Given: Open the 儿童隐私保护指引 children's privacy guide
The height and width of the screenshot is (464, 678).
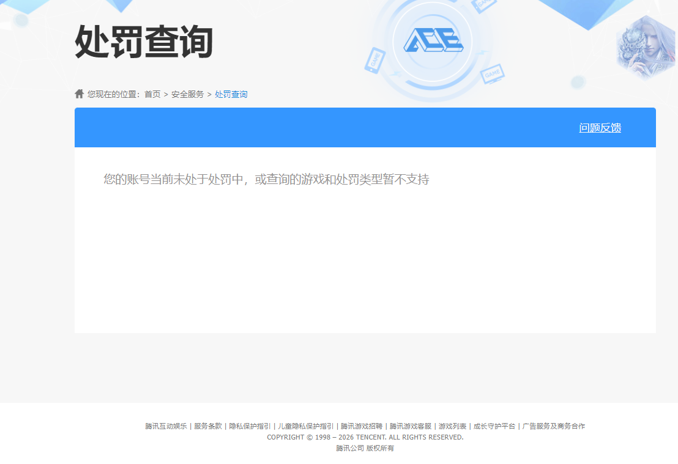Looking at the screenshot, I should tap(306, 425).
